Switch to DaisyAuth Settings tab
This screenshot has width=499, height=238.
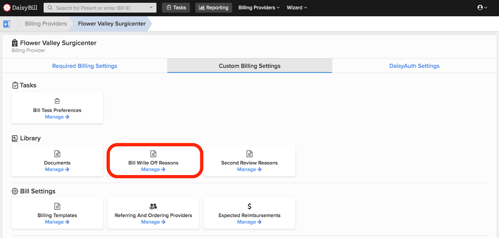click(414, 66)
